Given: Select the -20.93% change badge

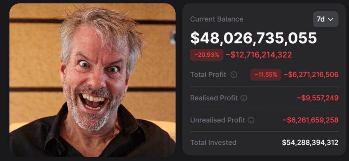Looking at the screenshot, I should point(207,55).
